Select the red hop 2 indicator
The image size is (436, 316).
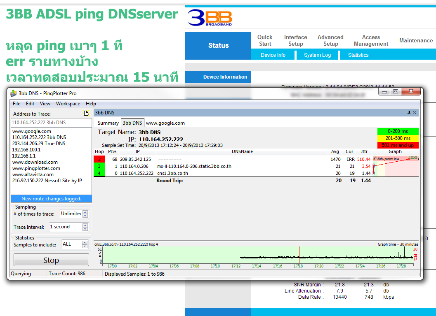pyautogui.click(x=99, y=159)
